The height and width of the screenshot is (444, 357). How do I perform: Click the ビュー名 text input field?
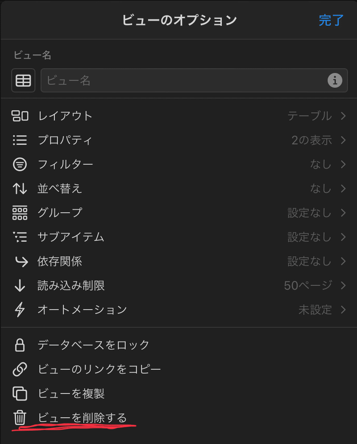194,80
